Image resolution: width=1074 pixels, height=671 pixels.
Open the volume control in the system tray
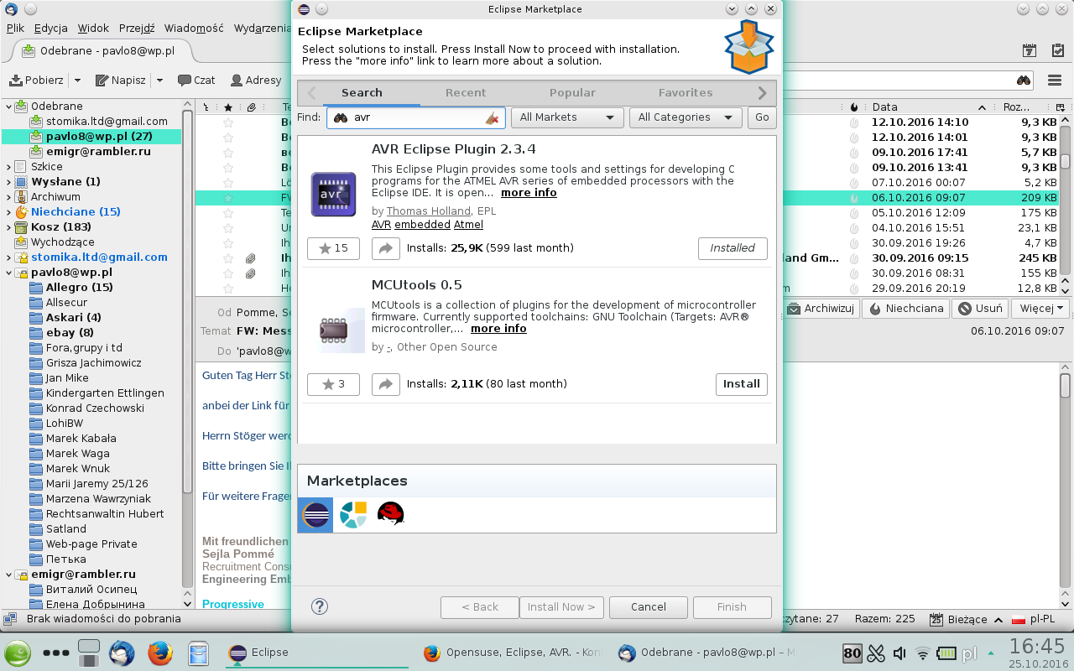point(899,653)
